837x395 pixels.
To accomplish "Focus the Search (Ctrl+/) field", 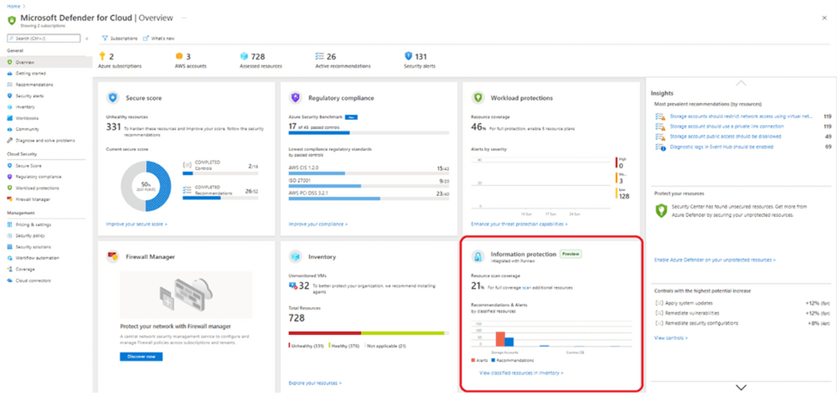I will coord(43,38).
